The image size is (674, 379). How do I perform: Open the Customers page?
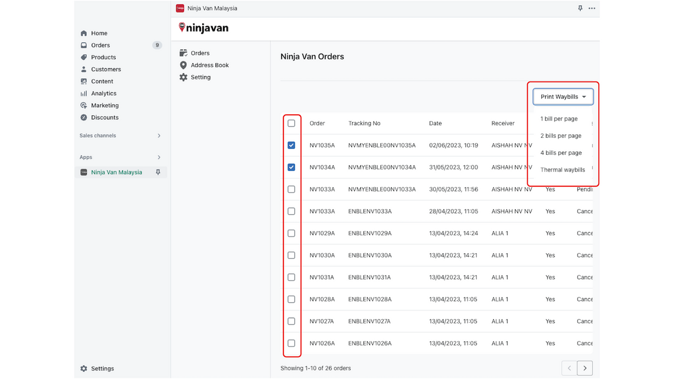tap(105, 69)
